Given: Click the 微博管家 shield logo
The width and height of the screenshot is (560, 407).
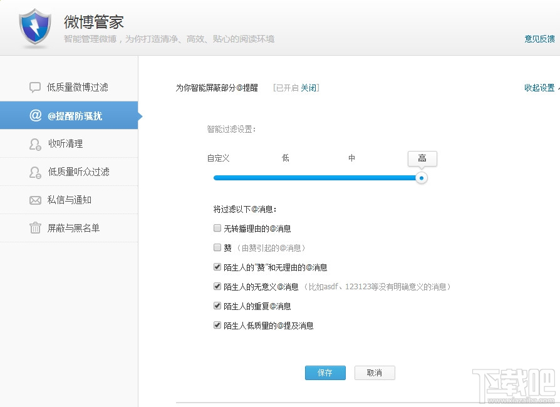Looking at the screenshot, I should point(34,27).
